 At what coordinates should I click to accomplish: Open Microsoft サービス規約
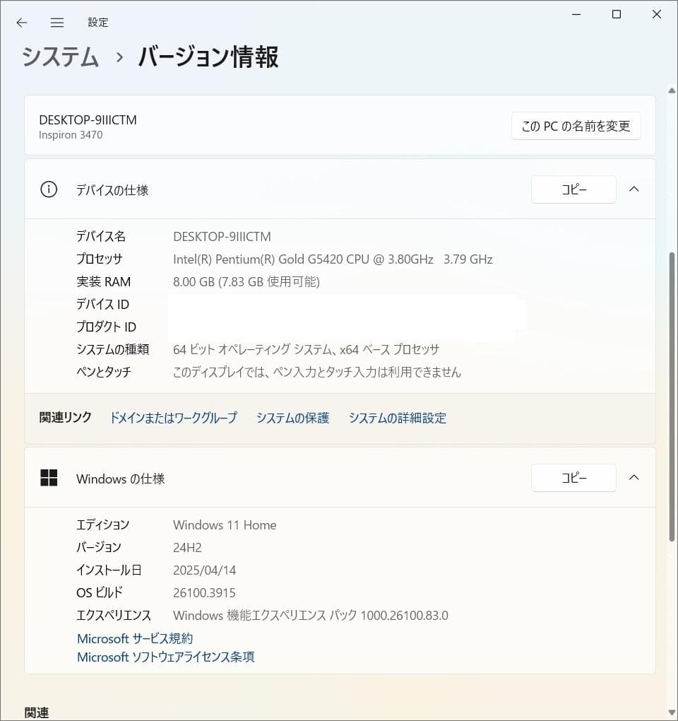(x=134, y=638)
